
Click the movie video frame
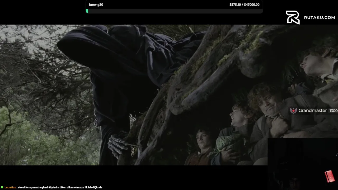[x=169, y=95]
